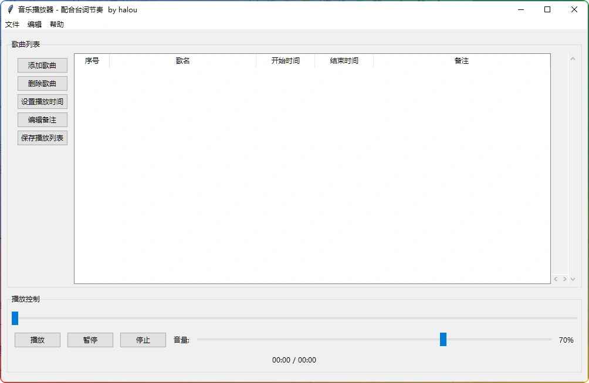Open the 编辑 menu
The width and height of the screenshot is (589, 383).
point(34,24)
